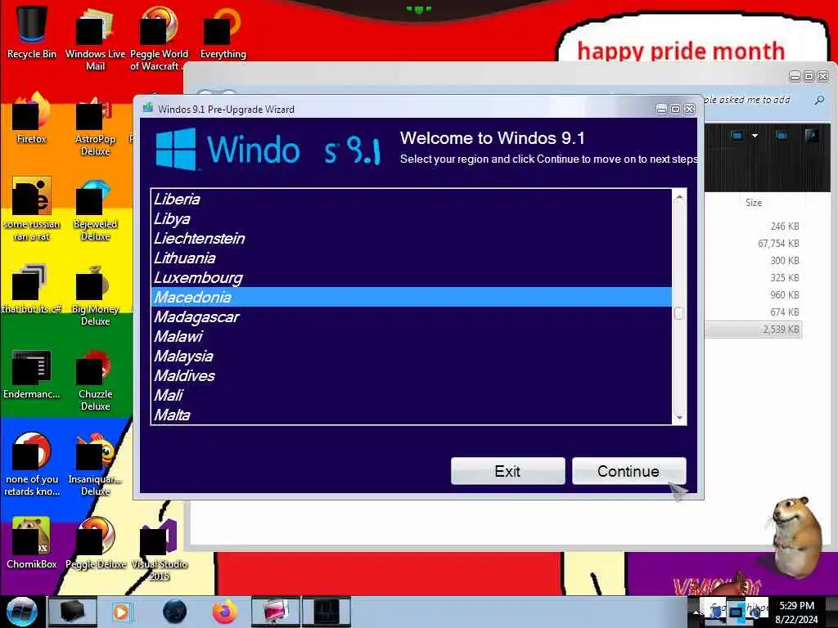The width and height of the screenshot is (838, 628).
Task: Click the search magnifier in Explorer window
Action: pyautogui.click(x=819, y=100)
